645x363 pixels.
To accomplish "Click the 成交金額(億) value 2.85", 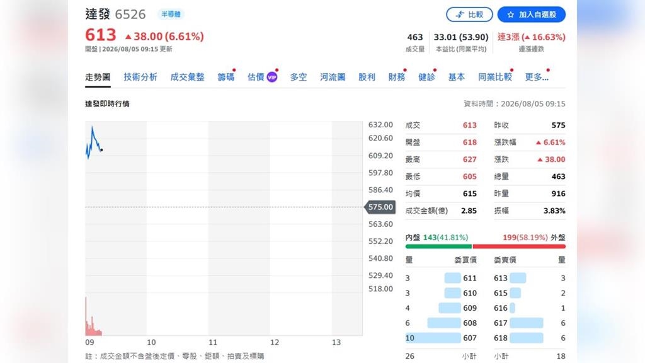I will click(469, 210).
